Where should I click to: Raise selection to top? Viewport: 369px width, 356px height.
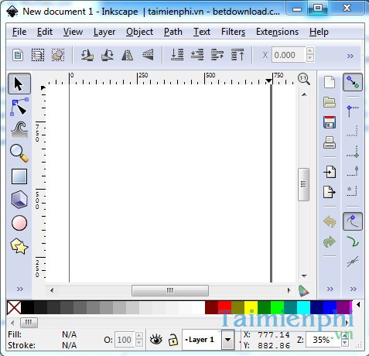(237, 55)
